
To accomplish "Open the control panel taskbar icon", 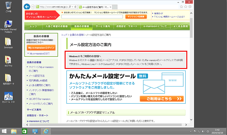I will pos(35,131).
